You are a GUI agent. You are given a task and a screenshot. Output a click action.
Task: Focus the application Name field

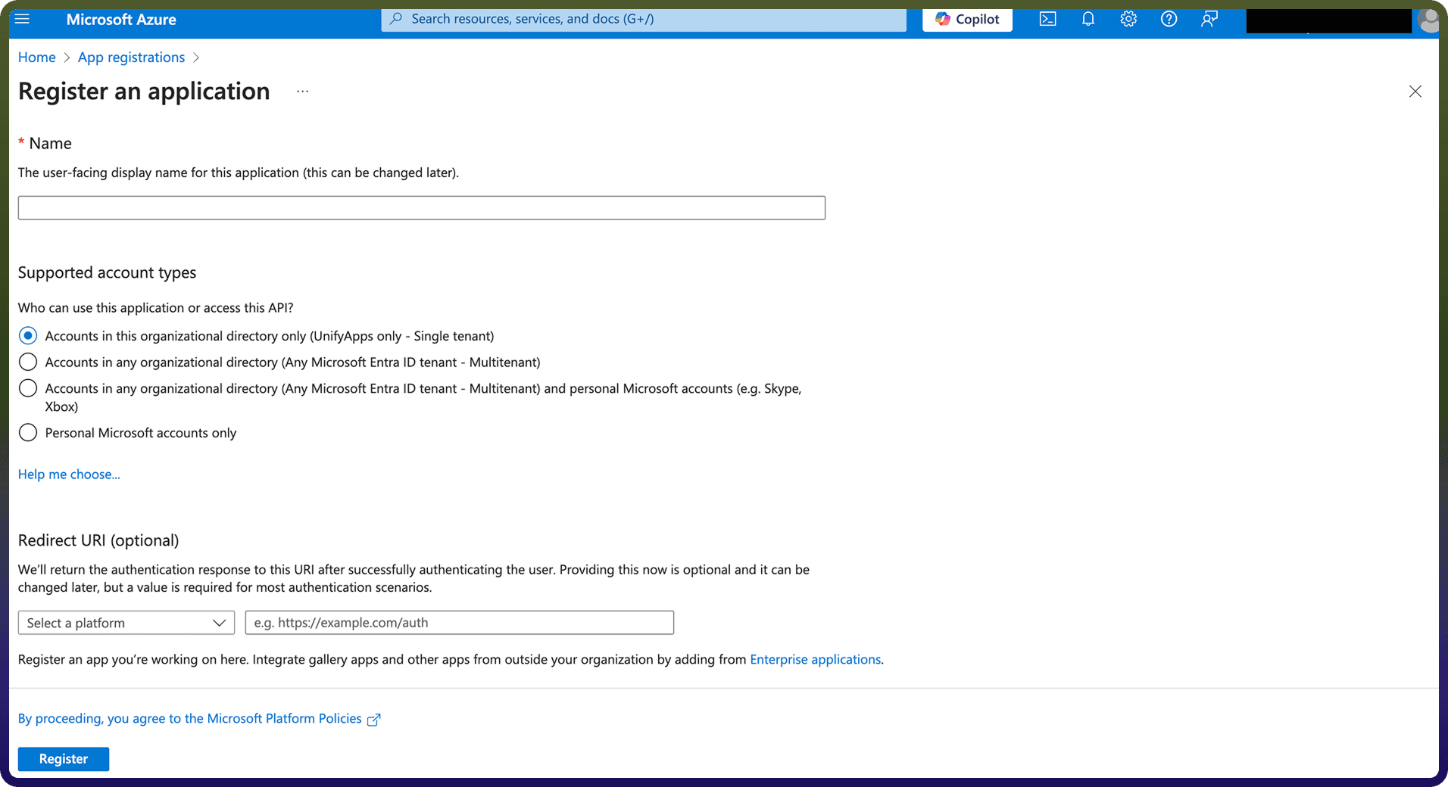point(422,208)
